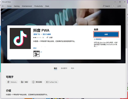This screenshot has height=99, width=128.
Task: Click the IARC 3+ rating badge
Action: tap(36, 54)
